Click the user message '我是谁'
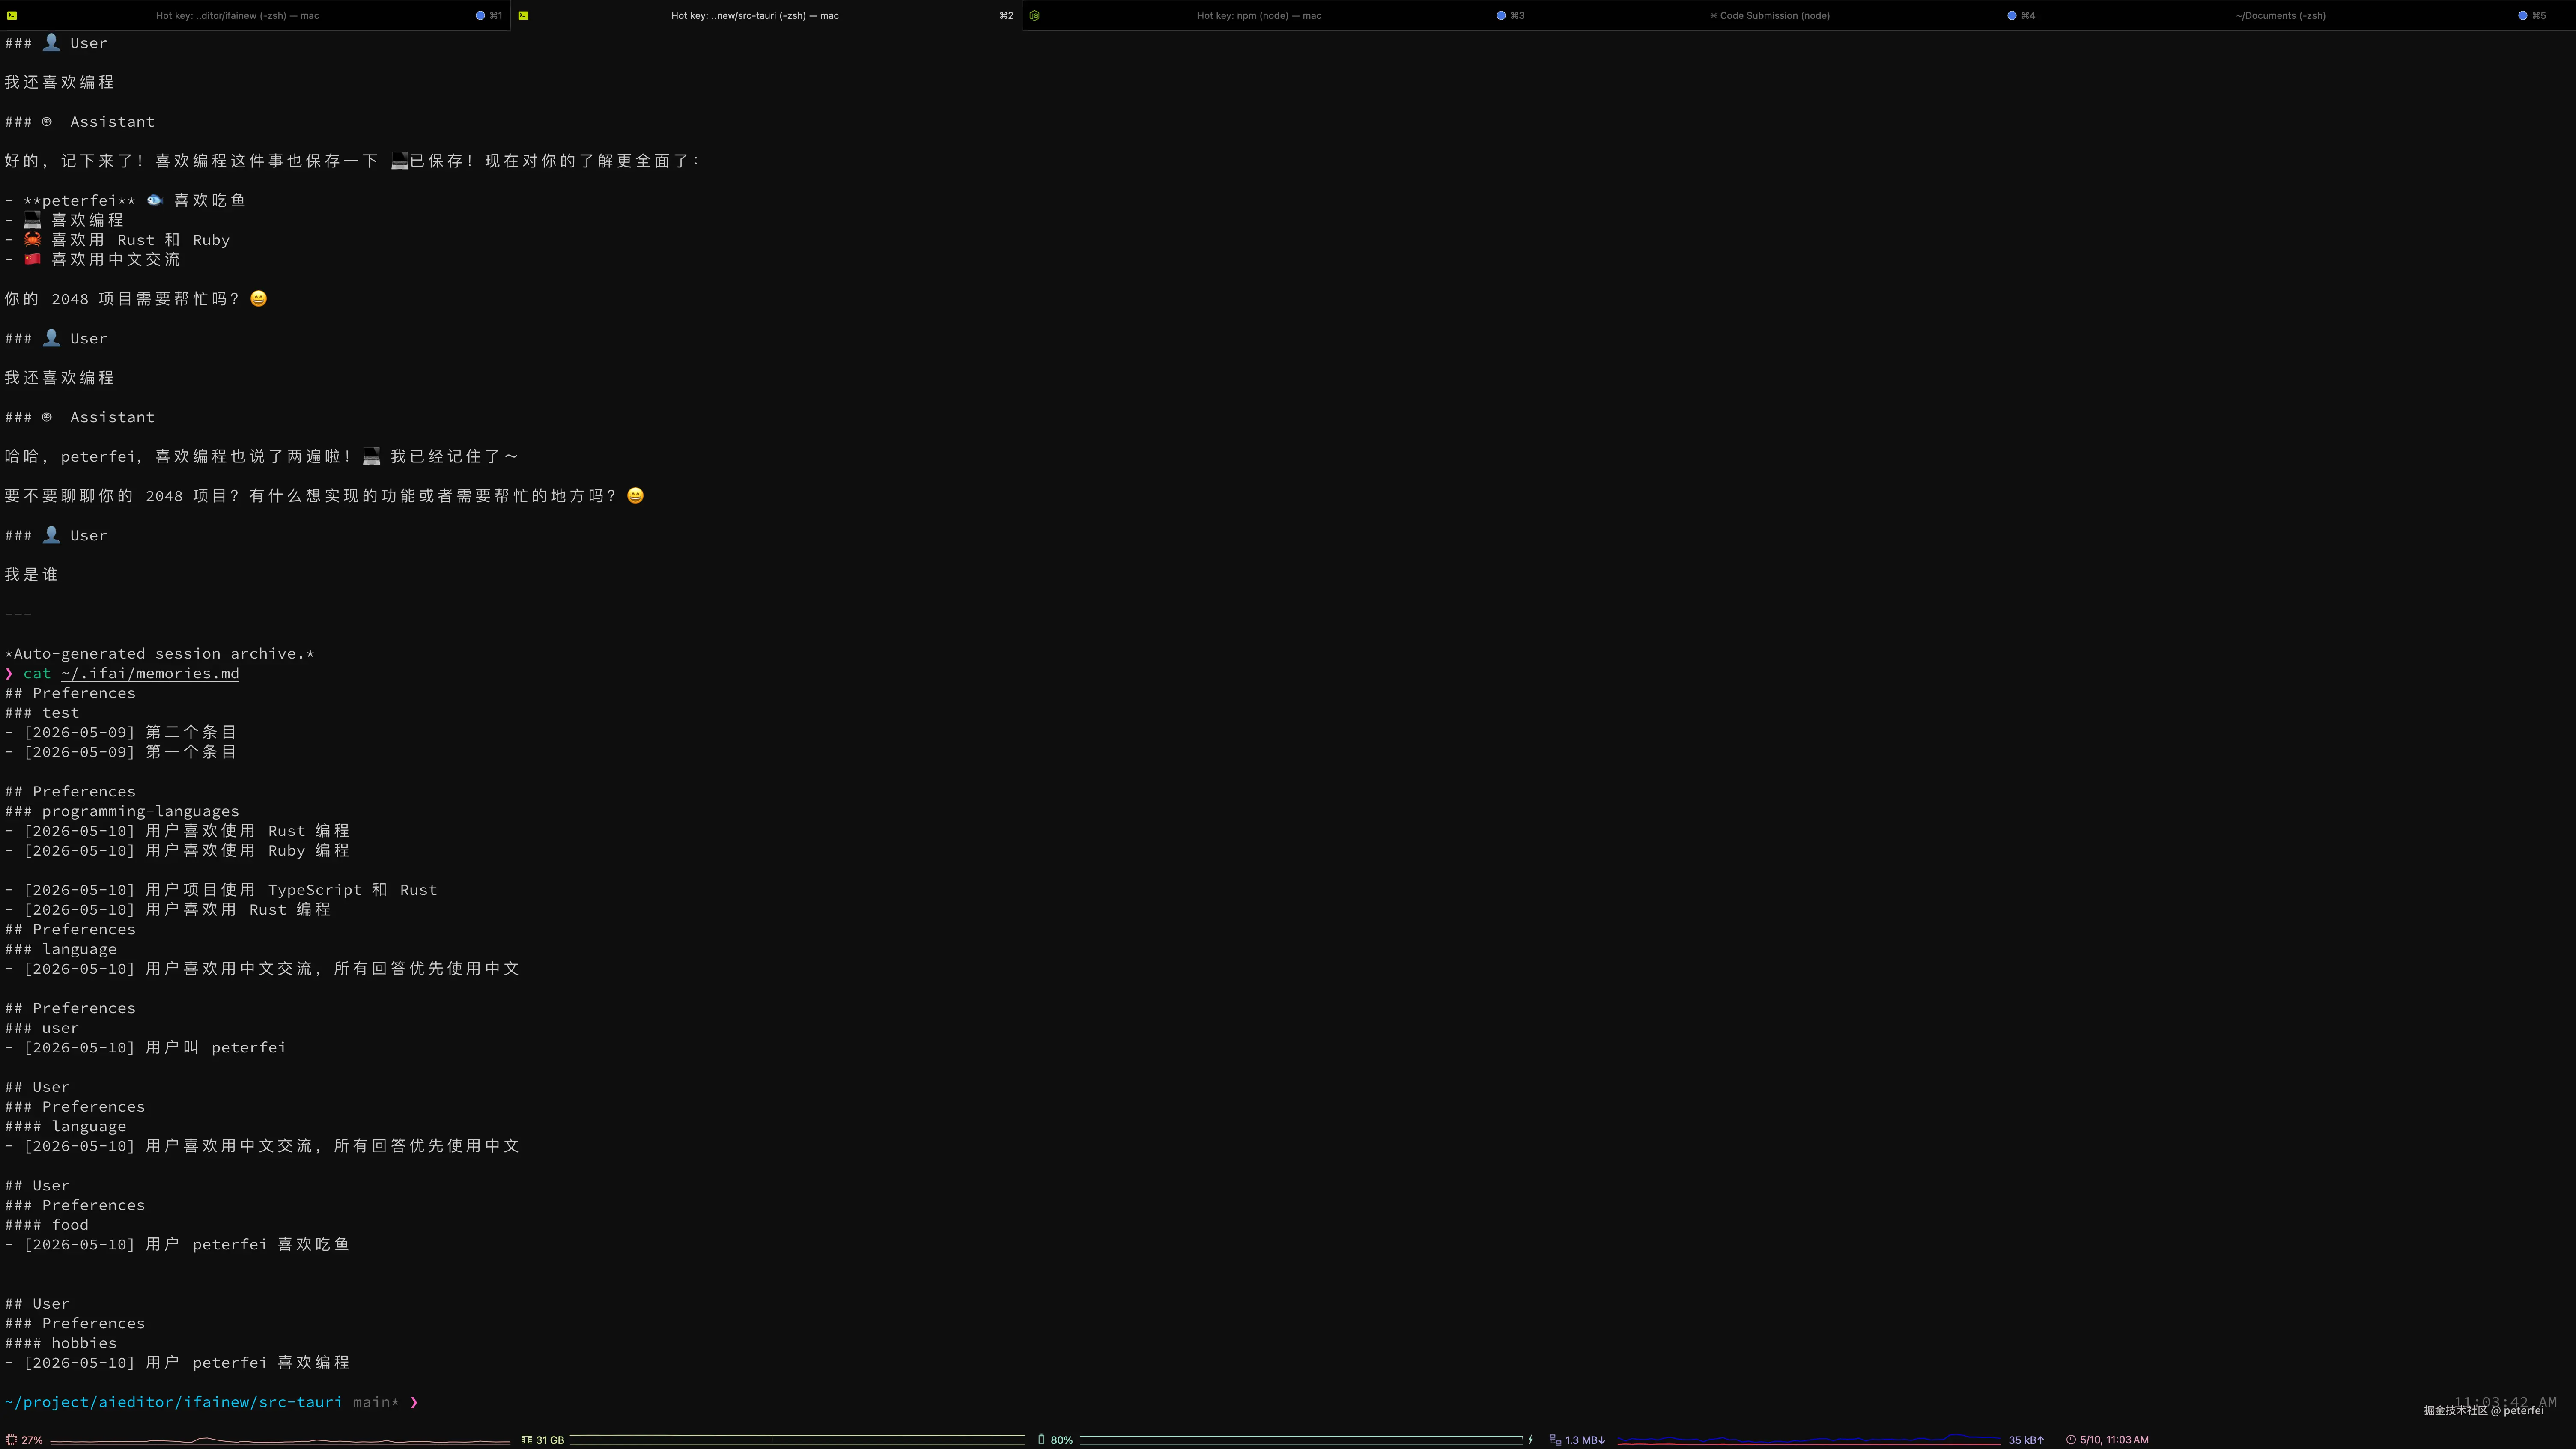Viewport: 2576px width, 1449px height. click(x=31, y=575)
